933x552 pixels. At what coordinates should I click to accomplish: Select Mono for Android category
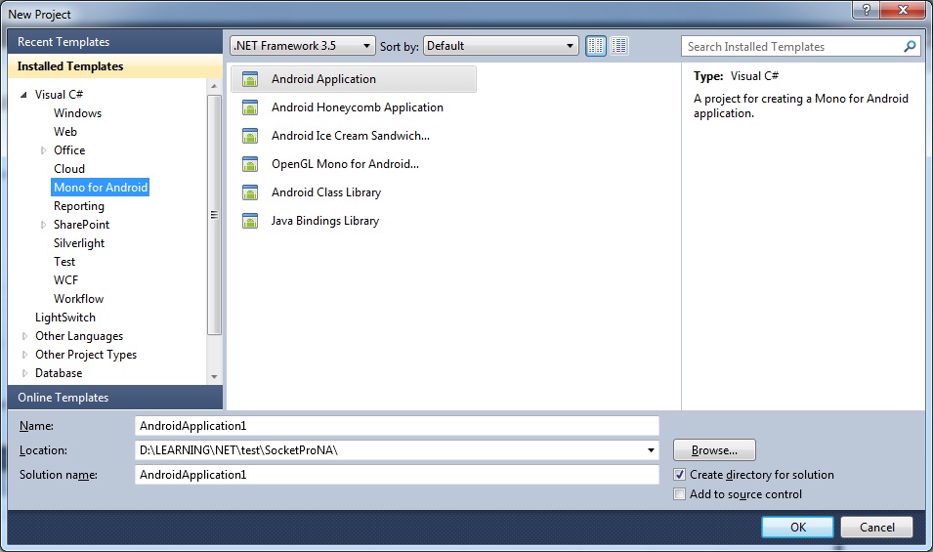(x=100, y=188)
